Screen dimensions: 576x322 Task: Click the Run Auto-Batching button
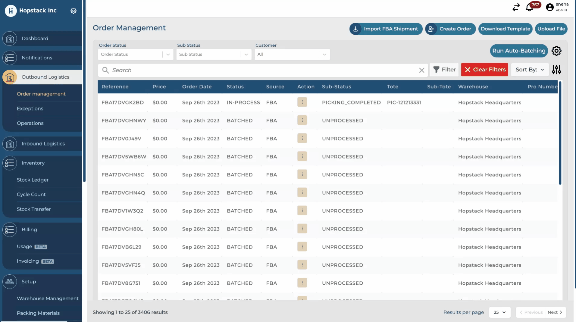coord(518,51)
